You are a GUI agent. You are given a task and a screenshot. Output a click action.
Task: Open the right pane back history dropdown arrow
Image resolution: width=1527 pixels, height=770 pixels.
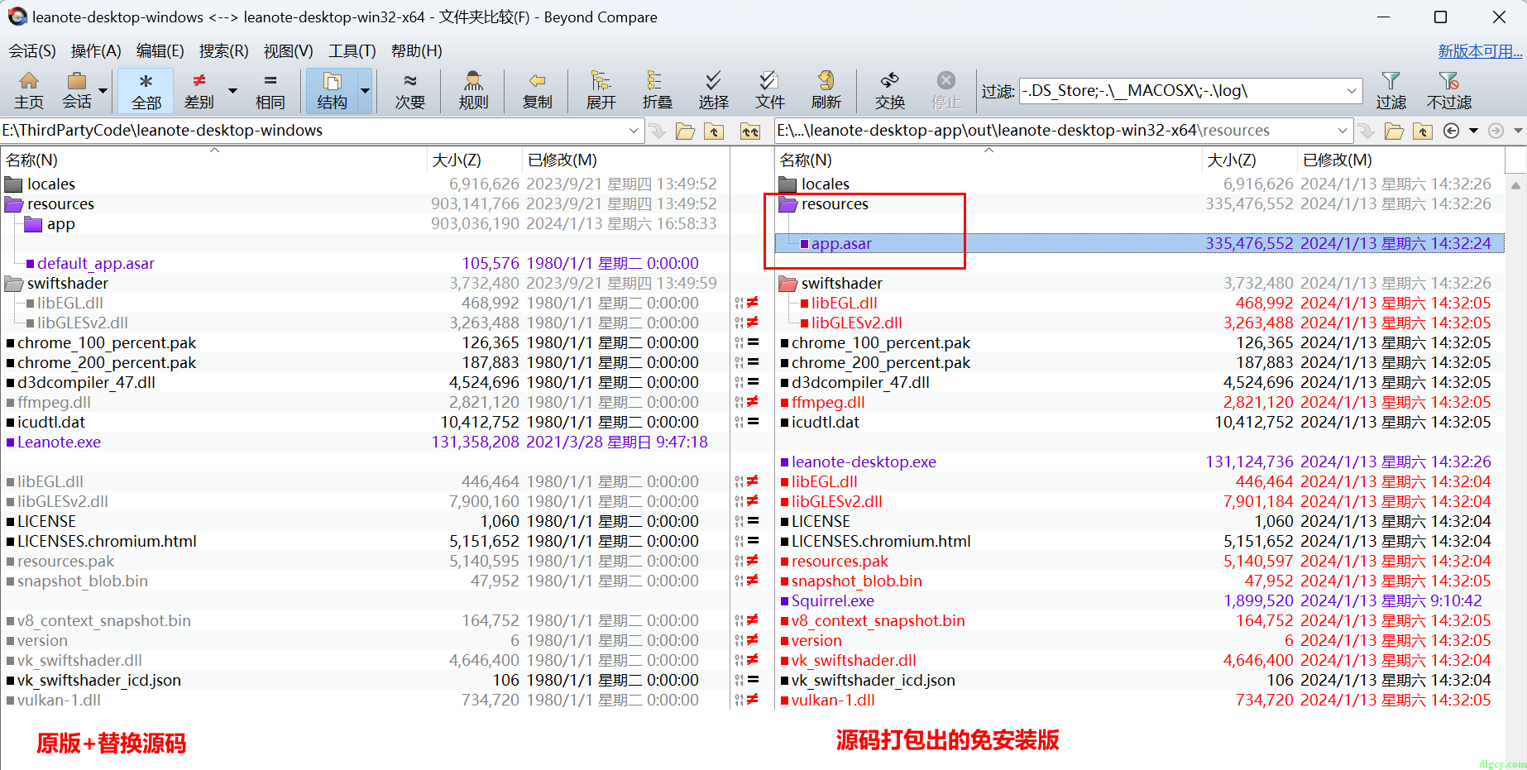coord(1473,131)
